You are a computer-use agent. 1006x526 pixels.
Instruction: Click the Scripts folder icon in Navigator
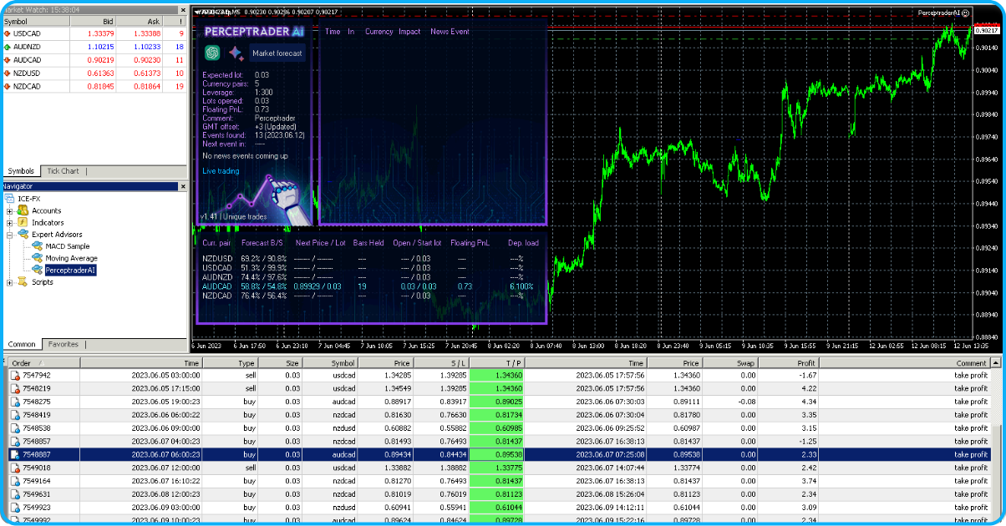click(23, 282)
